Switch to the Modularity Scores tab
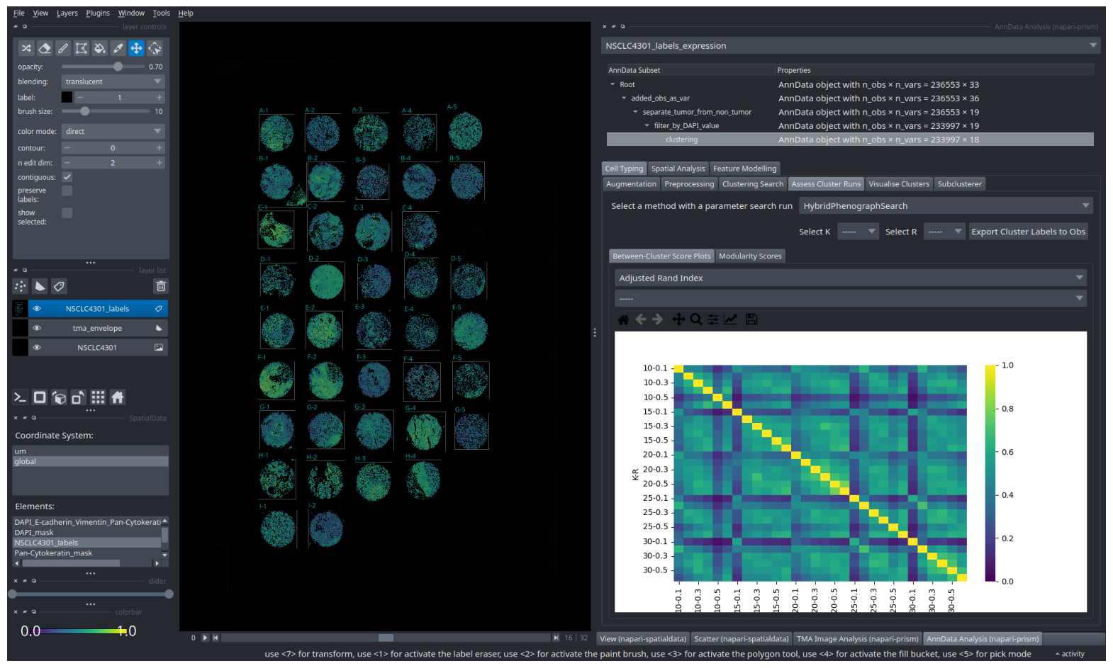Screen dimensions: 1113x668 point(750,256)
